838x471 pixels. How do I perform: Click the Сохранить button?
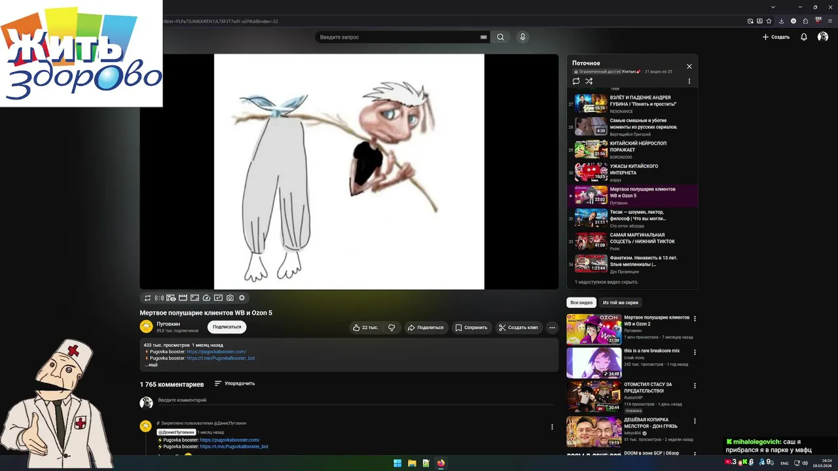tap(471, 327)
